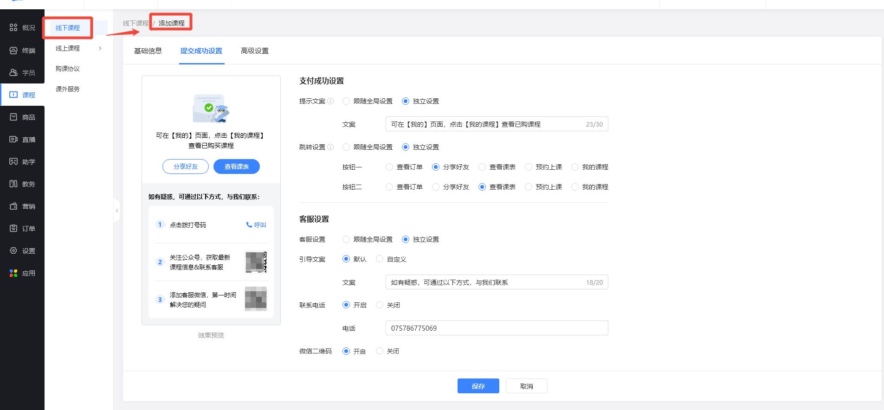Screen dimensions: 884x410
Task: Open 购课协议 in the submenu
Action: (68, 69)
